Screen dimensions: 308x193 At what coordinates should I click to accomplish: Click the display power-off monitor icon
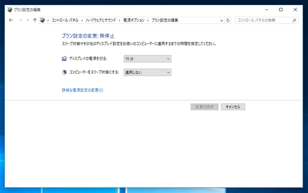click(x=64, y=58)
